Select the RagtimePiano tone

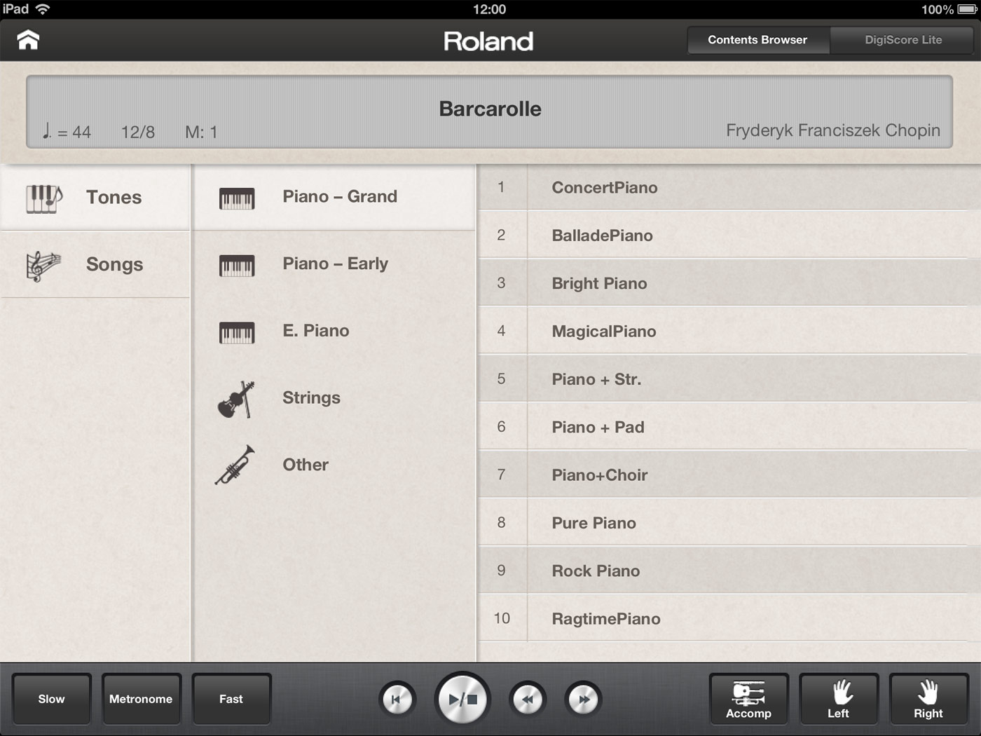729,618
